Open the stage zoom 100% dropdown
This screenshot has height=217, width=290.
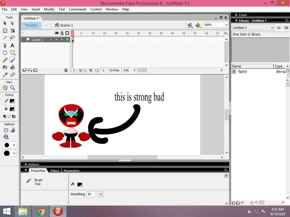(226, 25)
